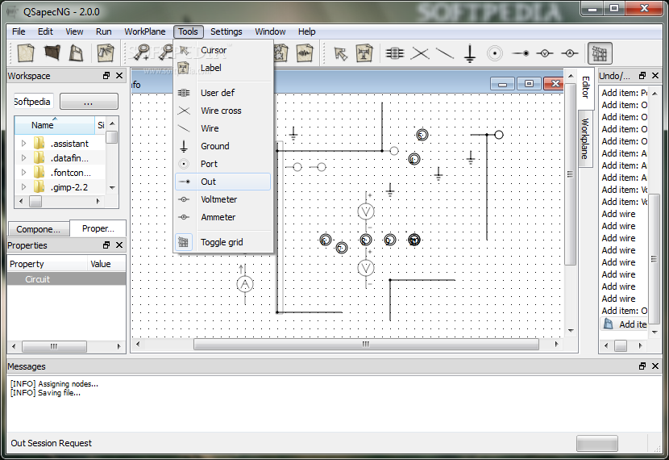Close the Properties panel
669x460 pixels.
tap(119, 245)
